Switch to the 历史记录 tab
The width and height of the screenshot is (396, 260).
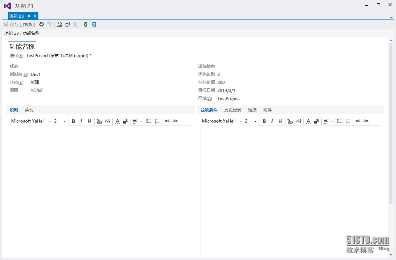click(x=233, y=110)
